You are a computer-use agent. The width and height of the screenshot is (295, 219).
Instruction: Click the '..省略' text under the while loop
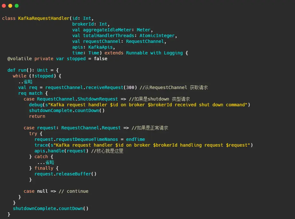pyautogui.click(x=25, y=82)
